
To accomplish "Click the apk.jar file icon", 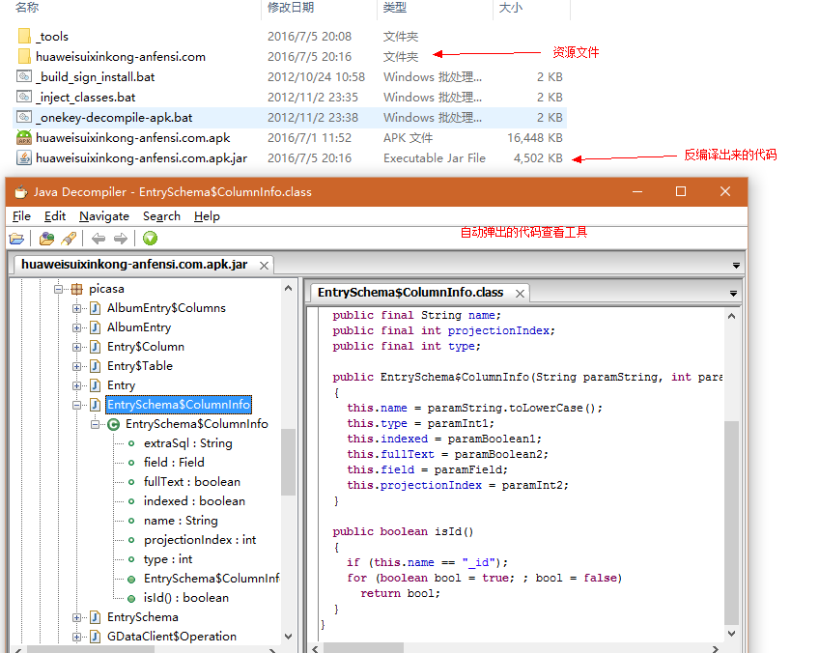I will [x=24, y=157].
